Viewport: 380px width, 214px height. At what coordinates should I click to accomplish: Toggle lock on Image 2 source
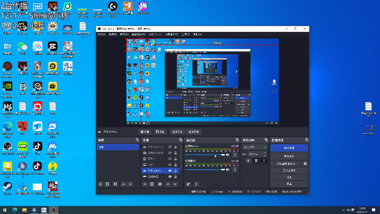pos(175,159)
